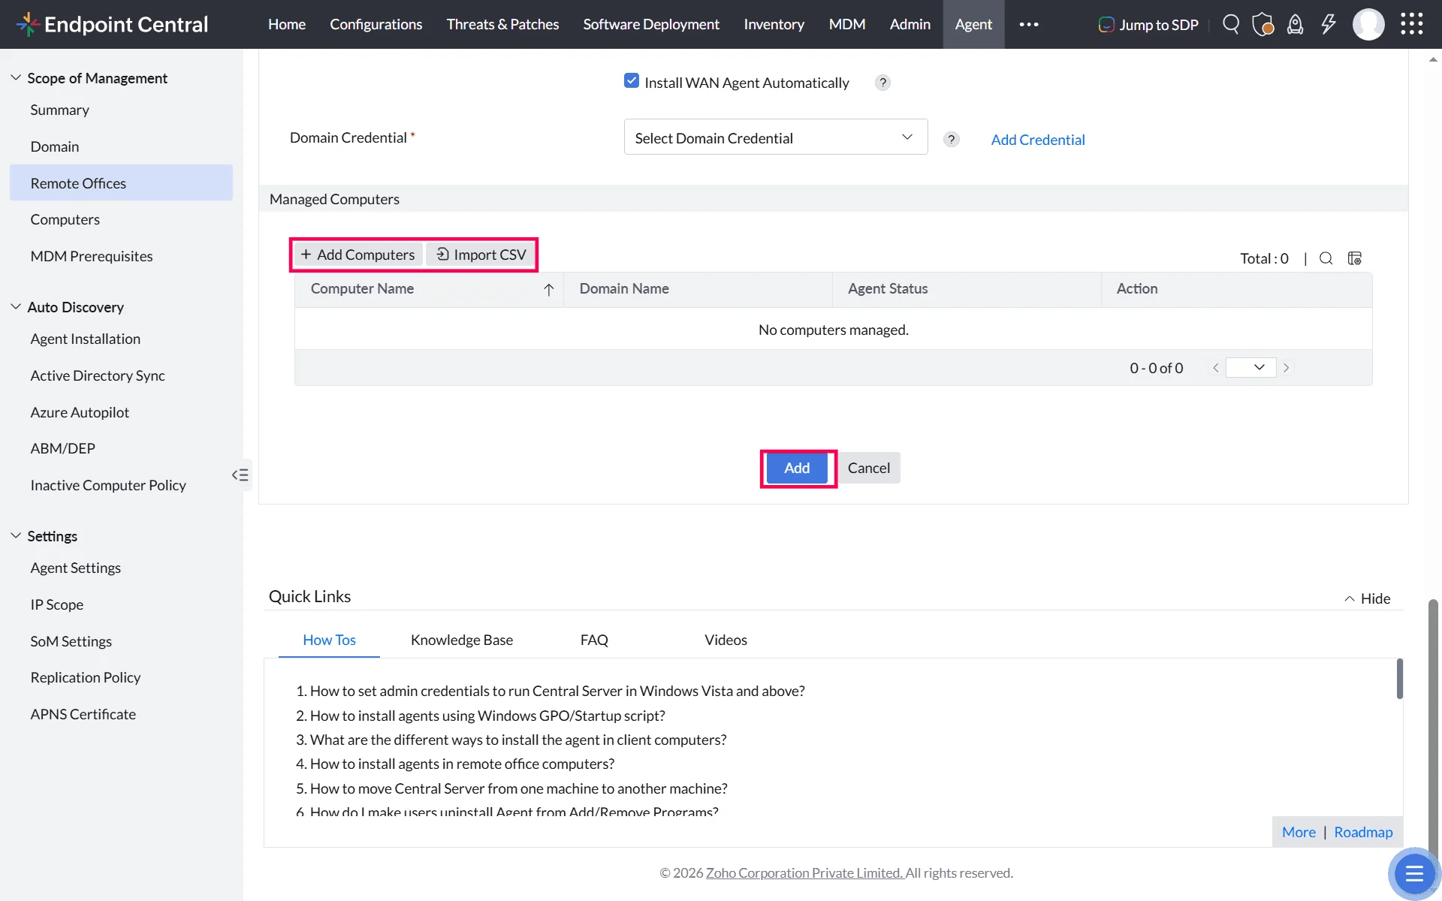The image size is (1442, 901).
Task: Select the Agent tab
Action: coord(973,24)
